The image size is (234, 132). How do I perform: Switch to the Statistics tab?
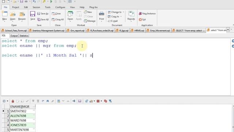(x=24, y=36)
